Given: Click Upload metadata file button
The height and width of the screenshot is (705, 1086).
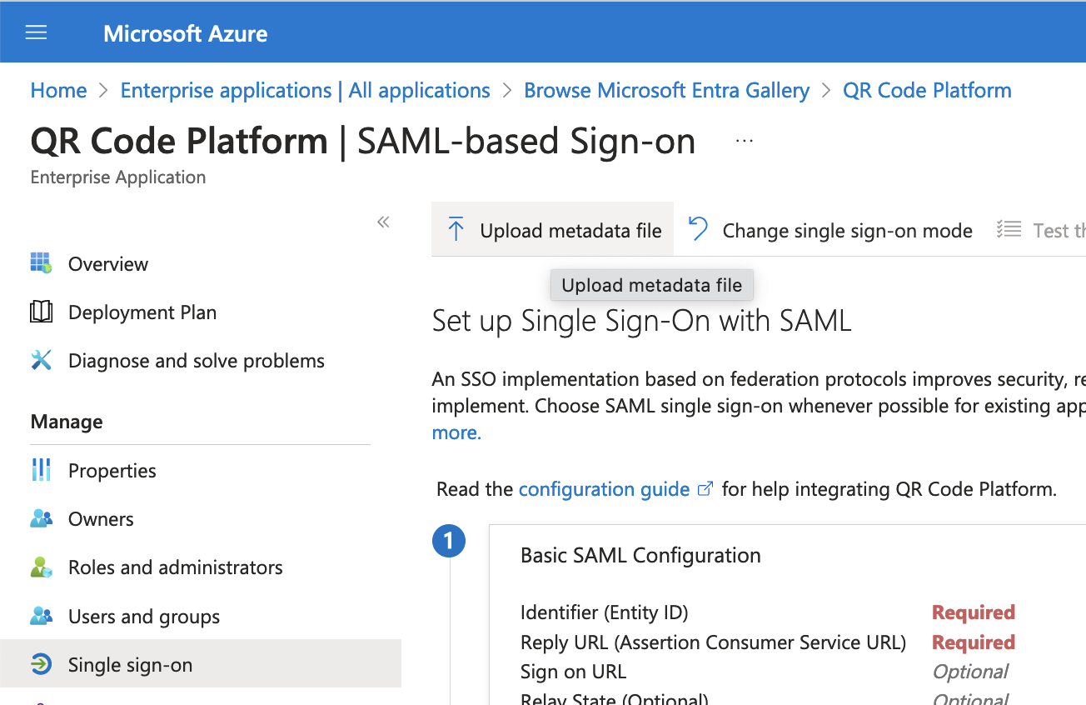Looking at the screenshot, I should coord(552,229).
